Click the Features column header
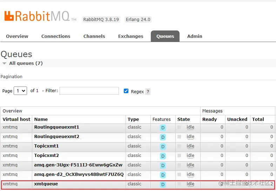Viewport: 276px width, 192px height. pos(162,119)
